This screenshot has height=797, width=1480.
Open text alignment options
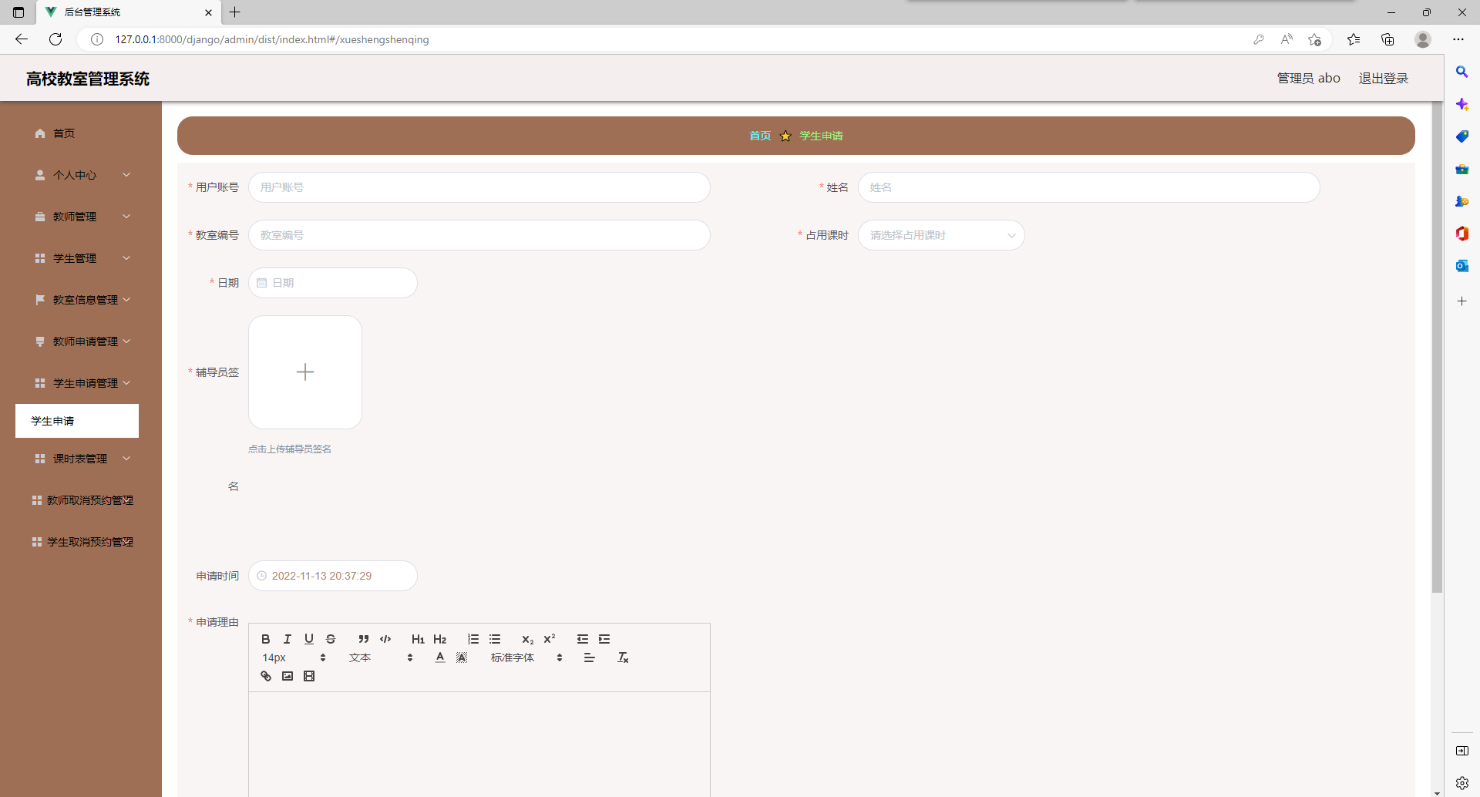tap(590, 657)
